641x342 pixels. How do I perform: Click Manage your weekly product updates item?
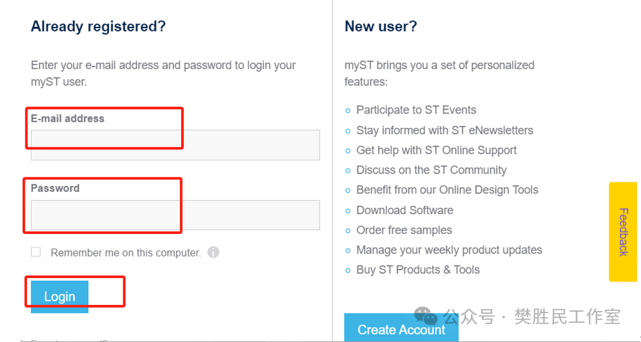[450, 250]
